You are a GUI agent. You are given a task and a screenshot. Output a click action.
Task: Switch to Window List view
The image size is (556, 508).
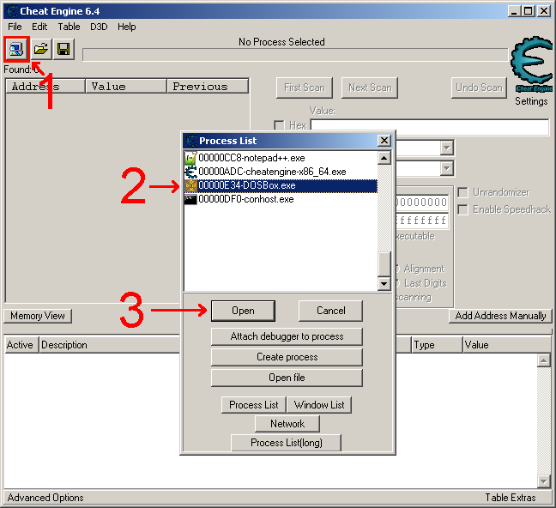[x=319, y=405]
